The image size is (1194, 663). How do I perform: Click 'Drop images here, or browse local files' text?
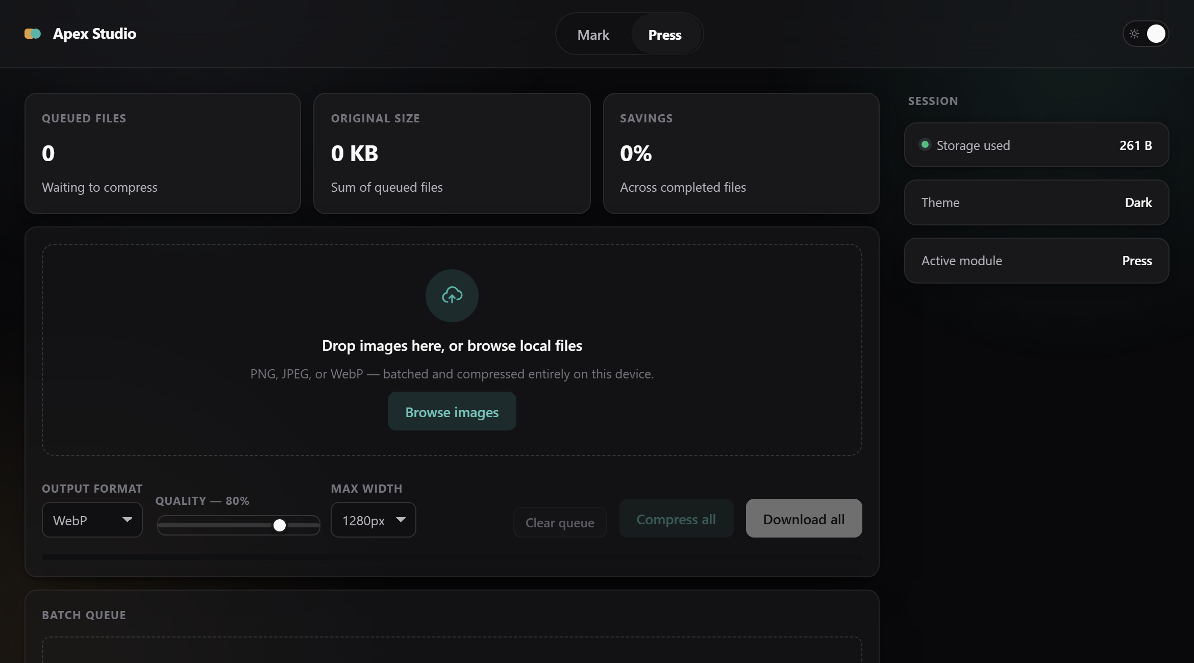point(452,345)
